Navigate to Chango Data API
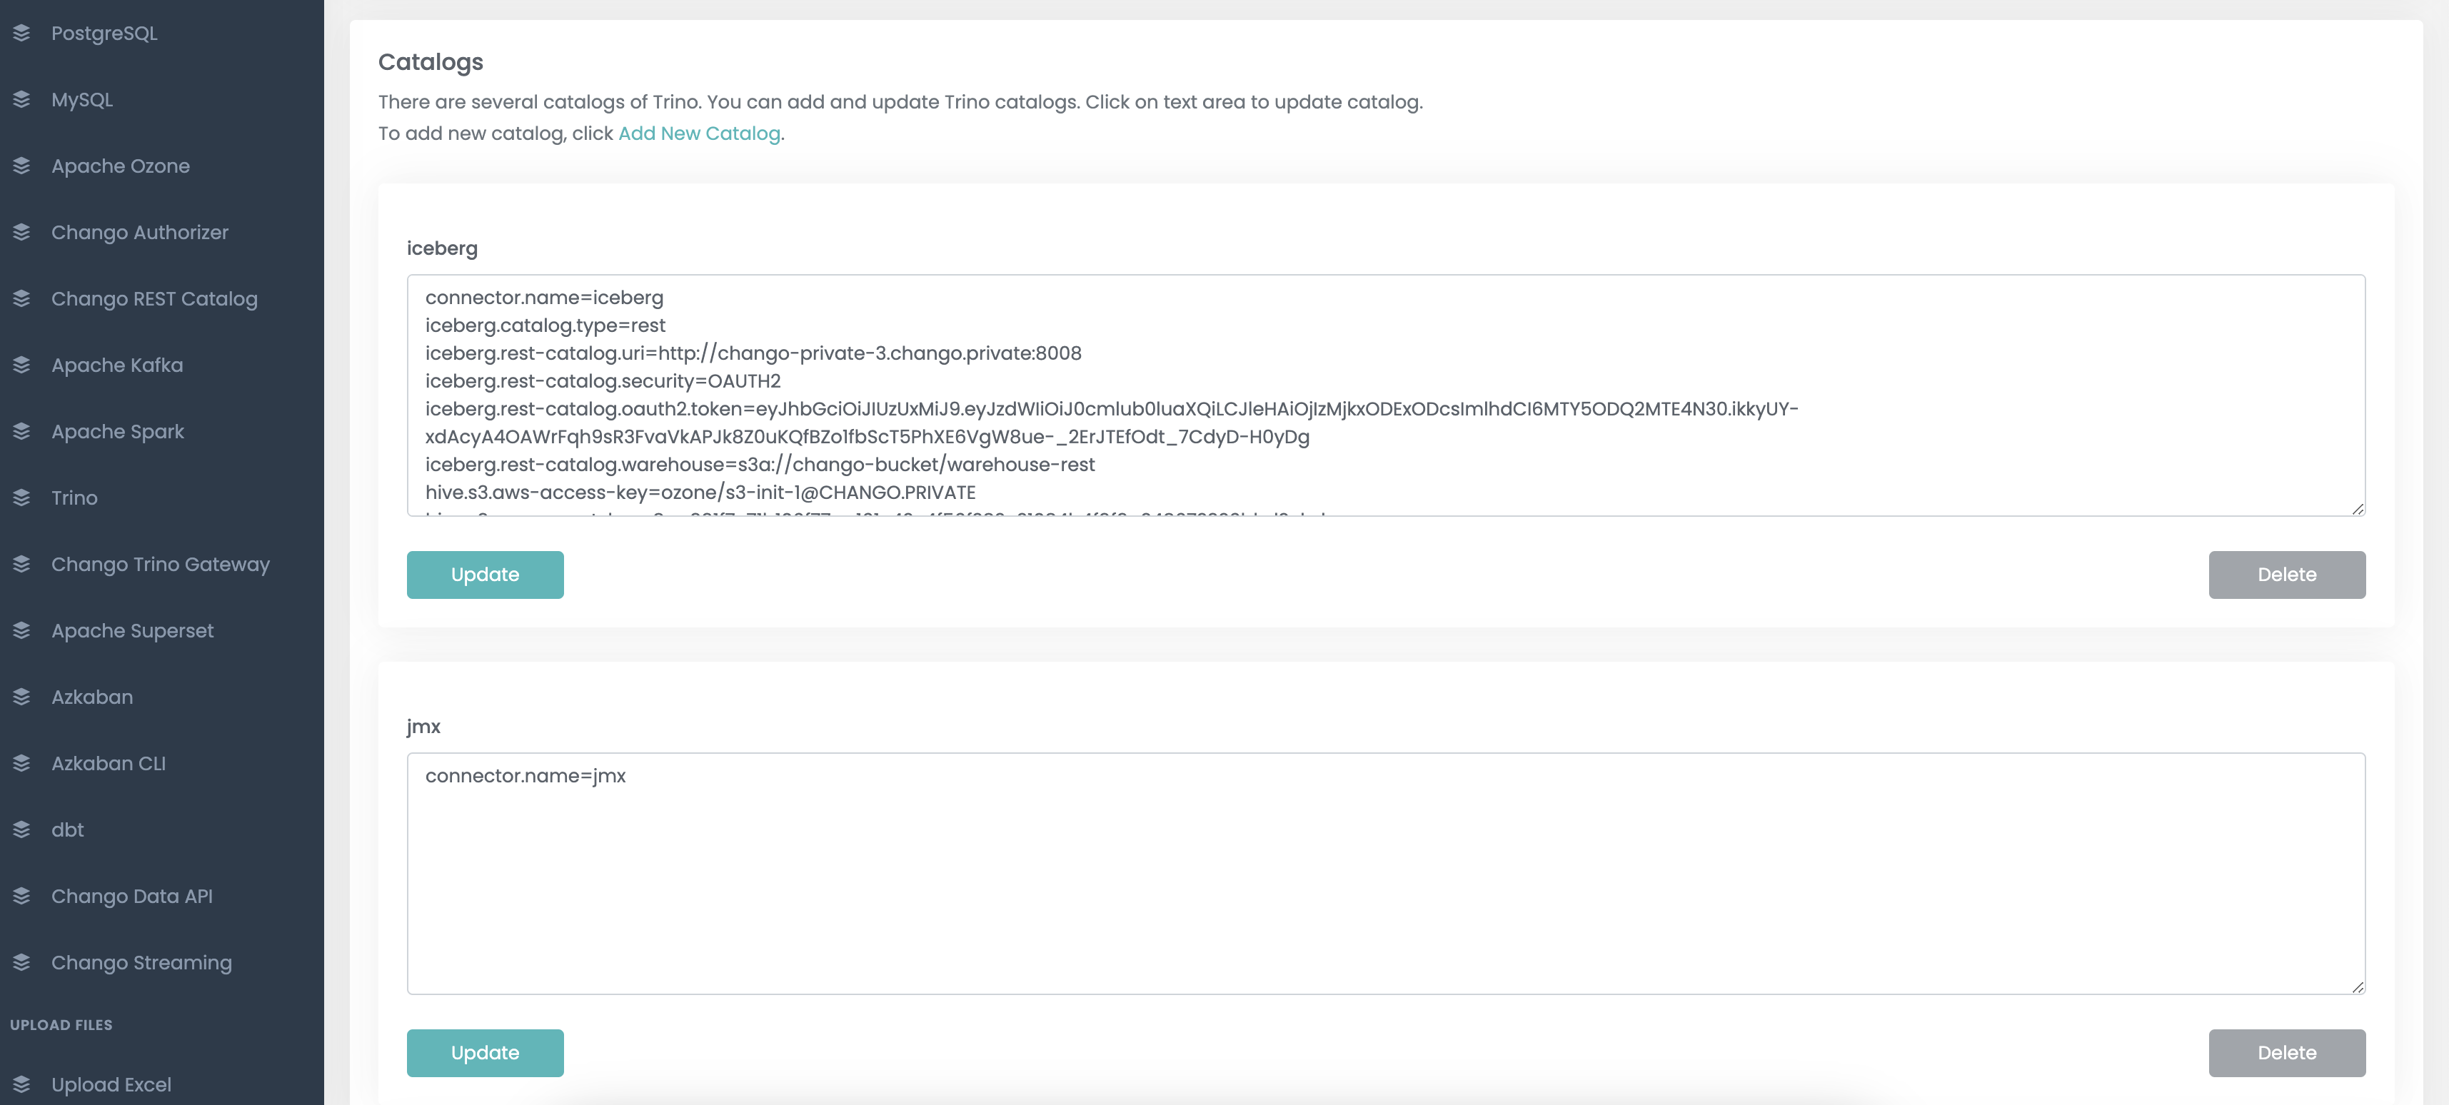Image resolution: width=2449 pixels, height=1105 pixels. click(x=132, y=896)
